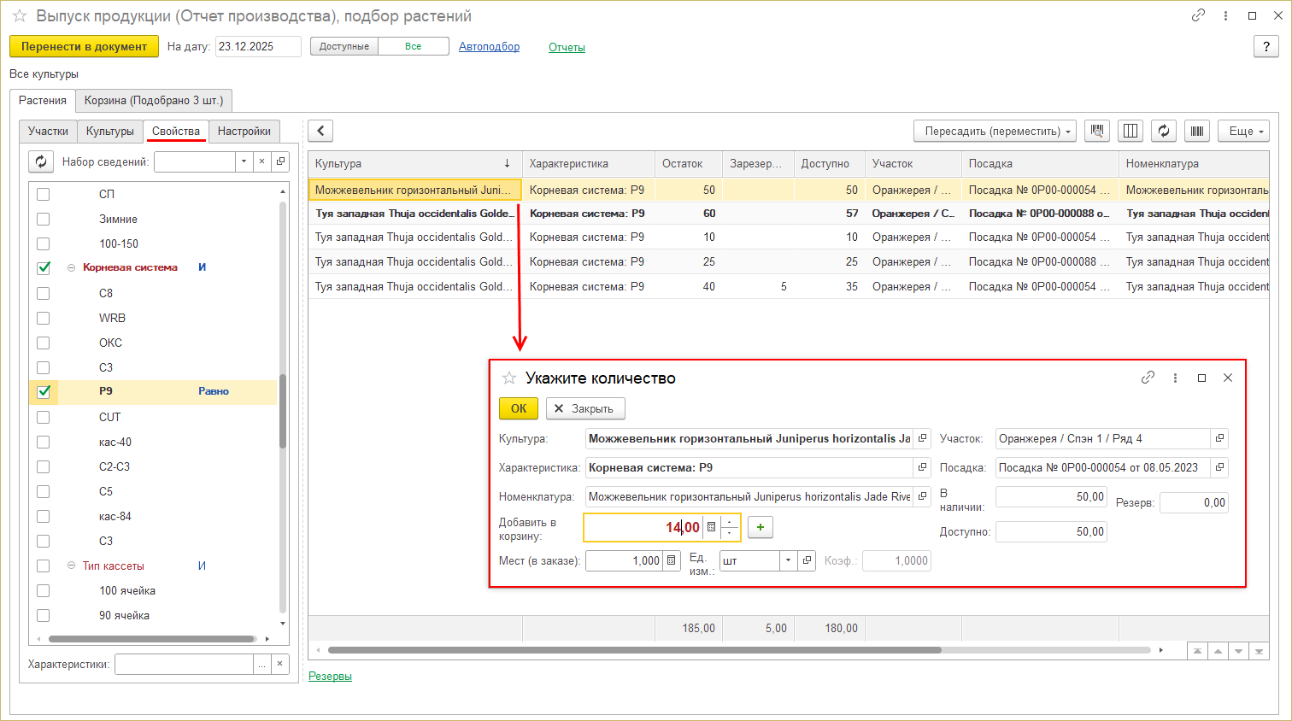Switch to the 'Корзина (Подобрано 3 шт.)' tab
1292x721 pixels.
pos(154,100)
